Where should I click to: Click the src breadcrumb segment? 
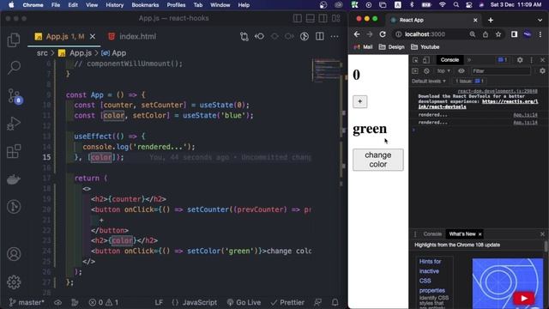pos(42,53)
